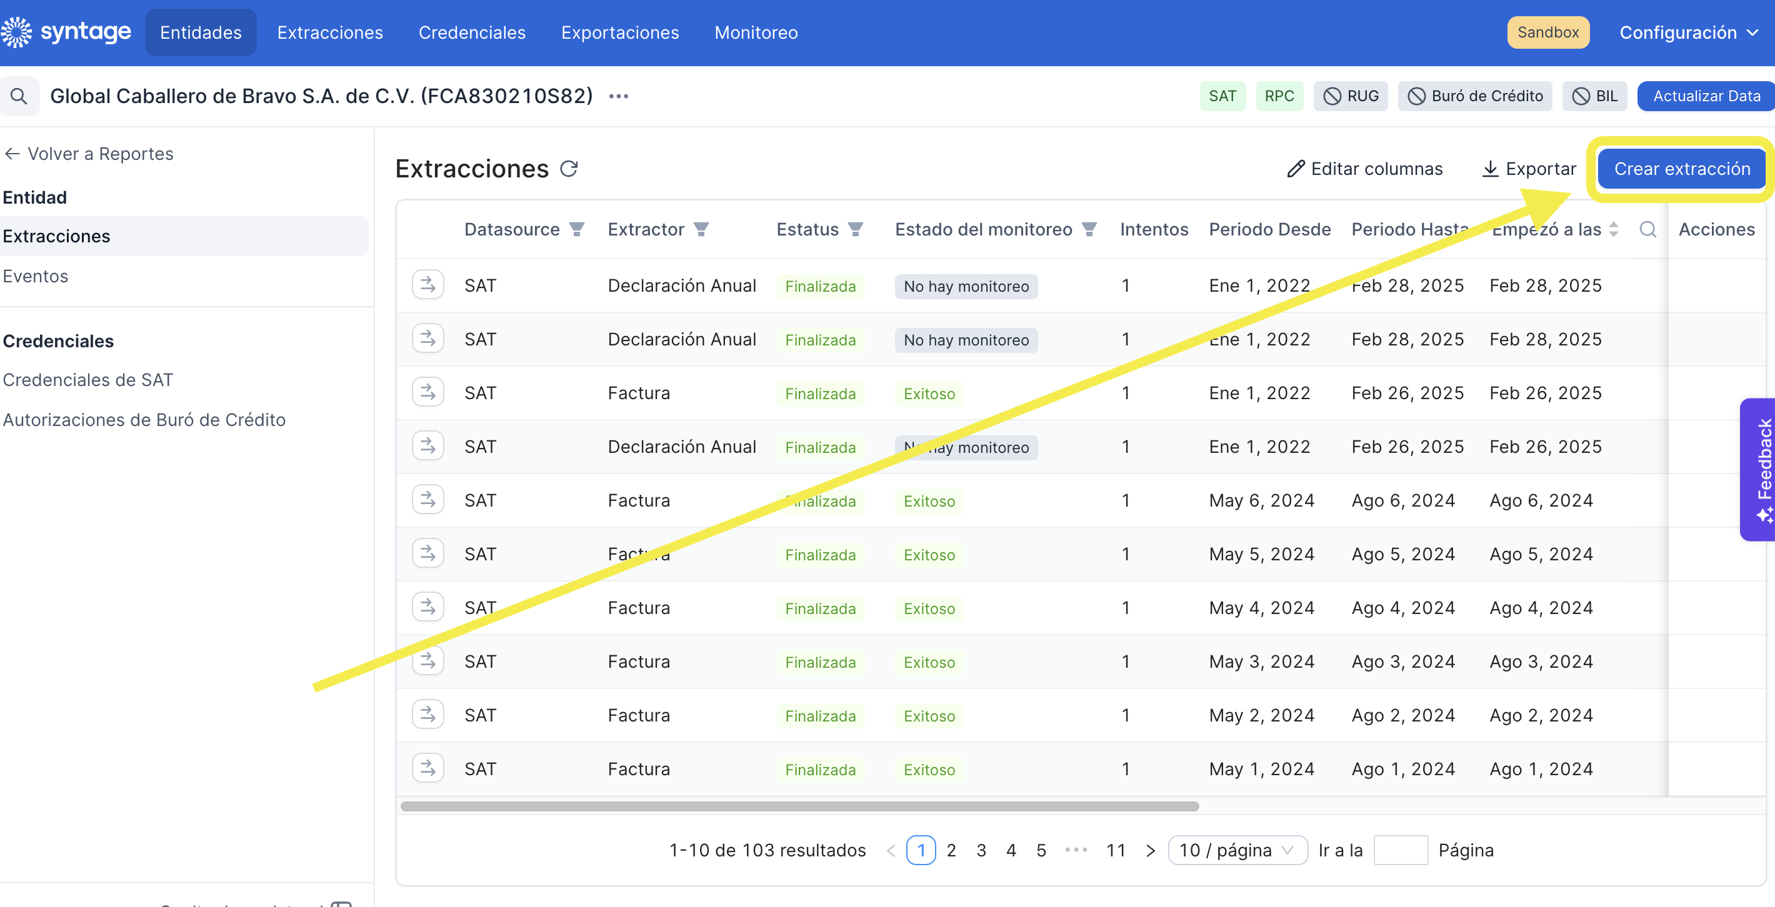Open the 10 / página size selector
This screenshot has width=1775, height=907.
1237,851
